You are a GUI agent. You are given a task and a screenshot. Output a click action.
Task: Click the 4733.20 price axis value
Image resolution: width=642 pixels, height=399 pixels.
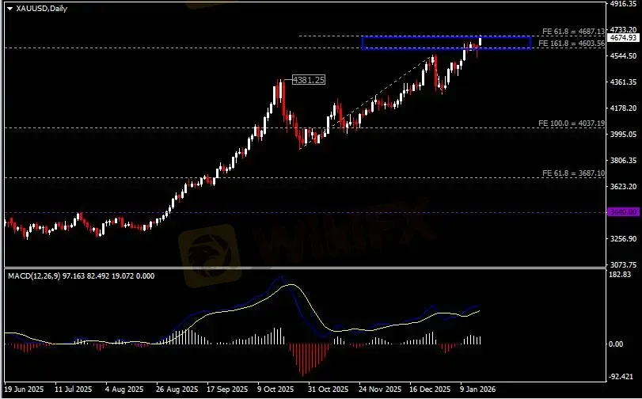click(623, 29)
